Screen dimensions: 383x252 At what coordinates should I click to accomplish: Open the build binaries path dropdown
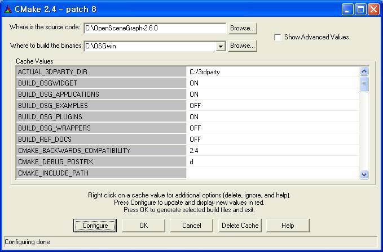[221, 46]
